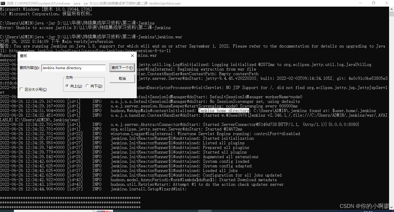Click 'Winstone Servlet Engine running: controlPort=disabled' text
Viewport: 394px width, 212px height.
pyautogui.click(x=239, y=134)
